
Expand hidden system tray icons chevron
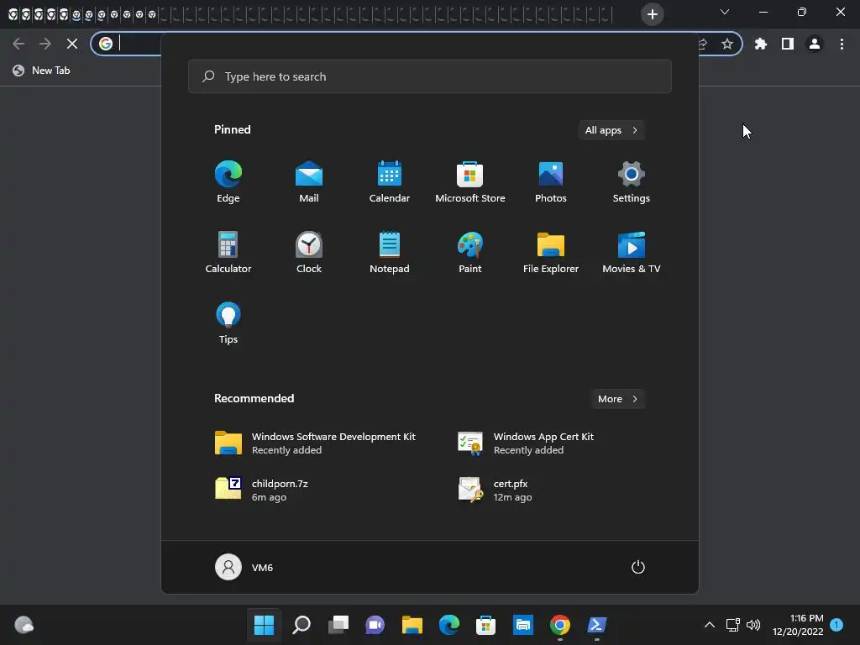pyautogui.click(x=709, y=625)
